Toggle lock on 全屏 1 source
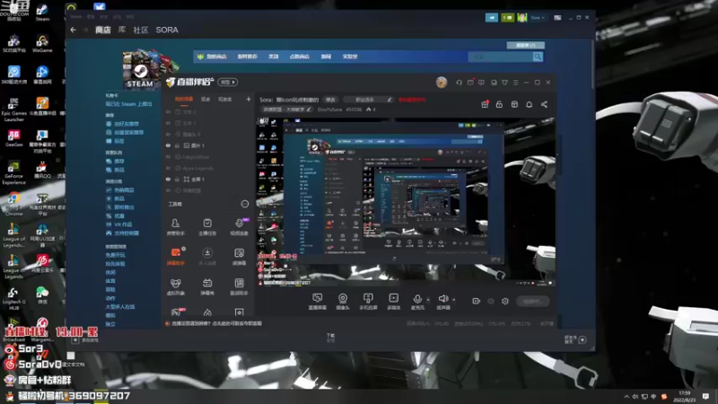 [x=177, y=180]
